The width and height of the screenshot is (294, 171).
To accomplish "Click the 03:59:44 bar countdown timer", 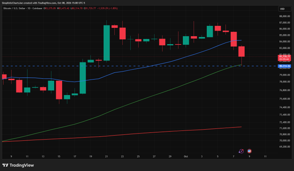I will [x=284, y=59].
